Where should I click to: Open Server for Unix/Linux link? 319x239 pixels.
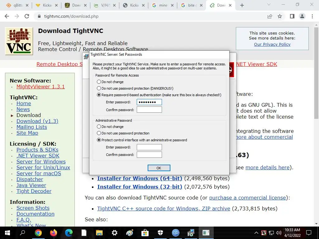(43, 167)
